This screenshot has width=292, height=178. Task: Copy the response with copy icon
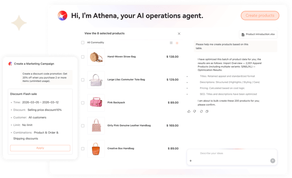[207, 111]
